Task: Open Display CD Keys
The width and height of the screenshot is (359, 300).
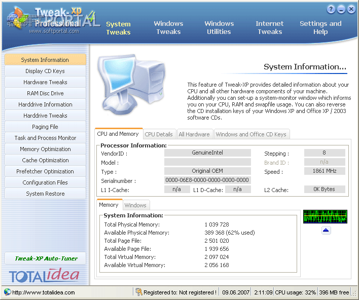Action: coord(45,71)
